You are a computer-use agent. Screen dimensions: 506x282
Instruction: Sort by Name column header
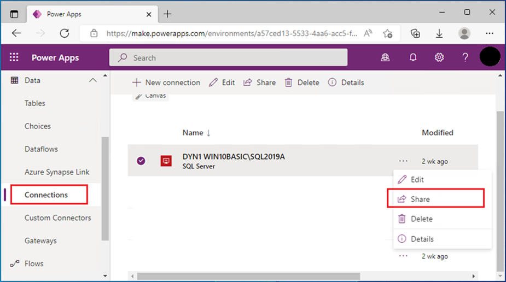(196, 133)
